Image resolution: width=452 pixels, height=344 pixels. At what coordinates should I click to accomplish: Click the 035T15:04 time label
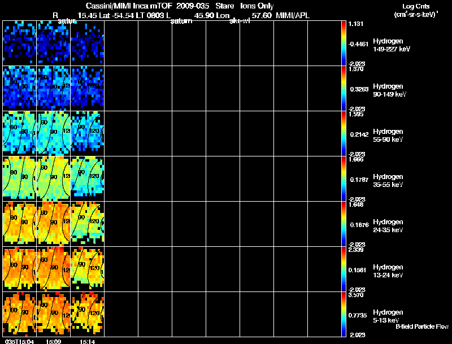coord(18,341)
